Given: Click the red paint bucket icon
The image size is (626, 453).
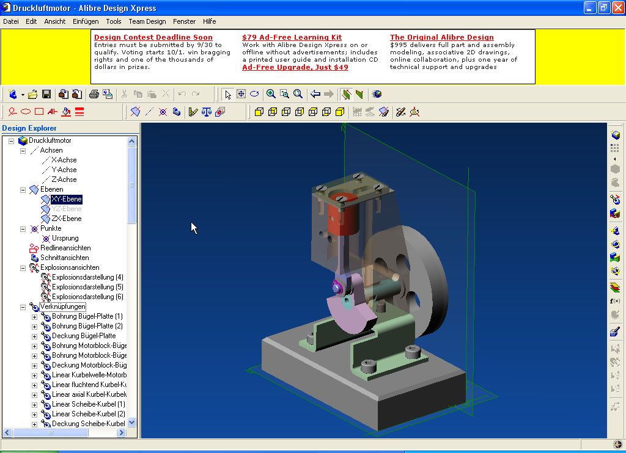Looking at the screenshot, I should (x=66, y=112).
